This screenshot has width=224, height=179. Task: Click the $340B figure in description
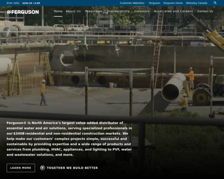pos(19,134)
